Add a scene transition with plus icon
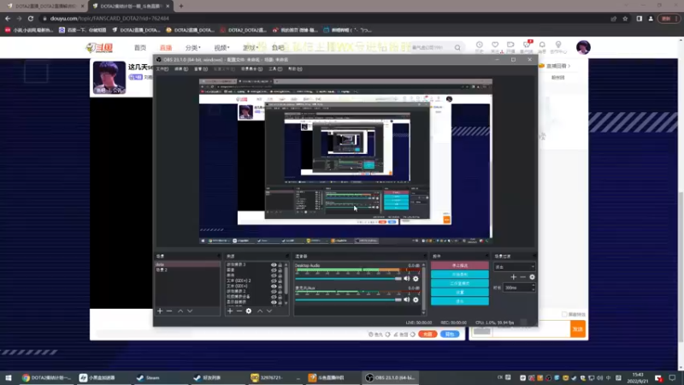Viewport: 684px width, 385px height. tap(514, 276)
